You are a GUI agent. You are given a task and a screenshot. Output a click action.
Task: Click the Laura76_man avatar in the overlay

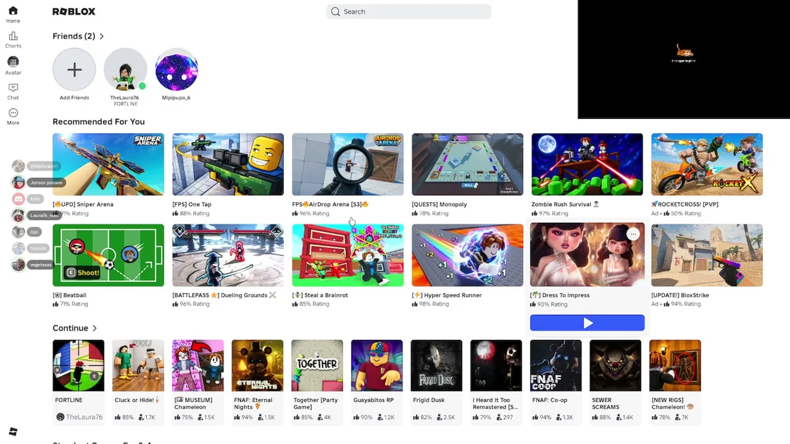19,215
